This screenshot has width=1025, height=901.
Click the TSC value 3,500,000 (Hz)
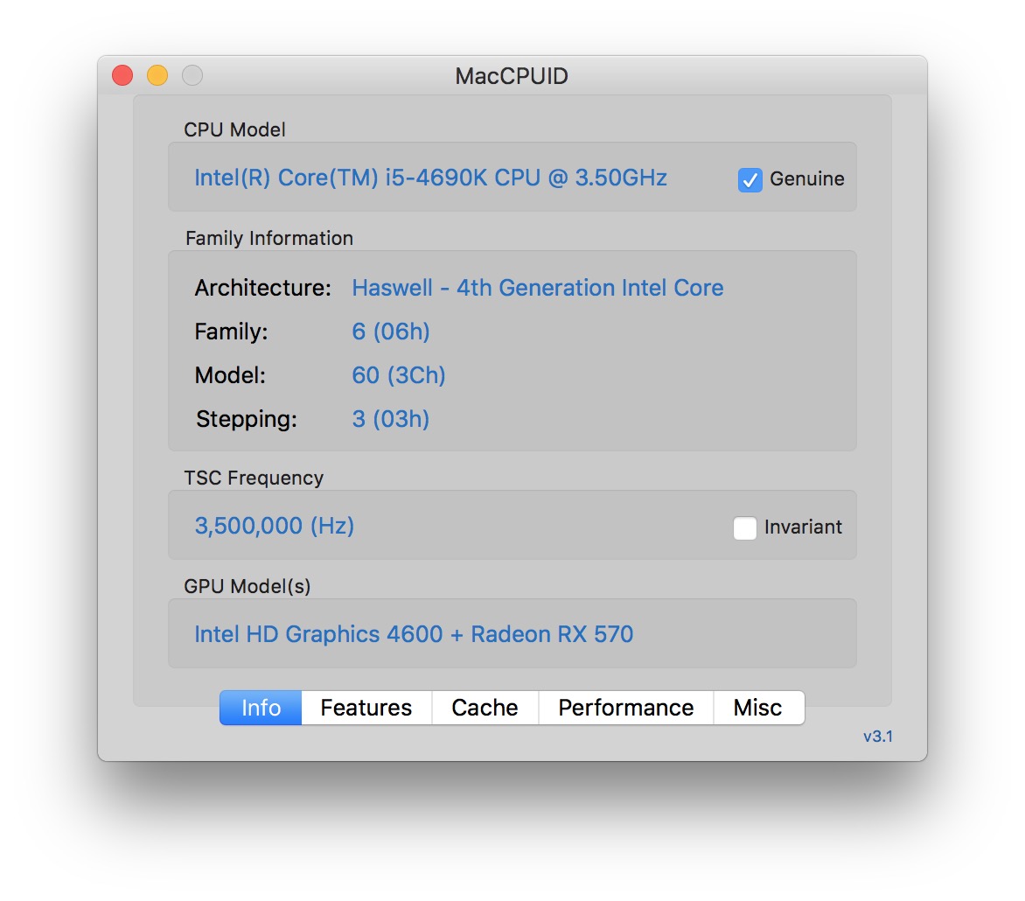click(x=275, y=526)
